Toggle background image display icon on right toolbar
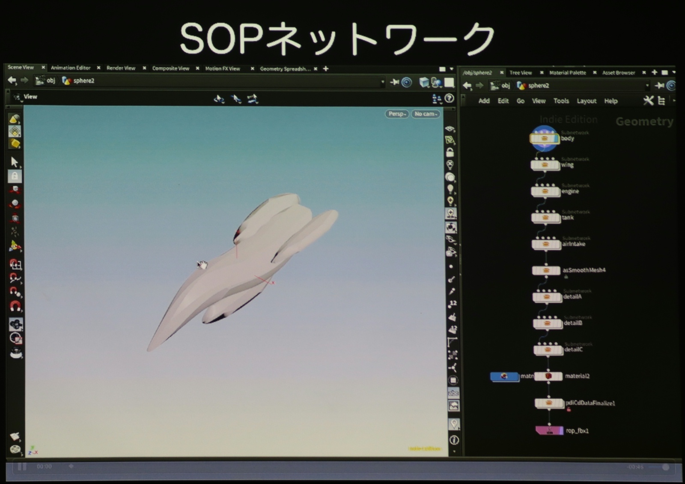This screenshot has height=484, width=685. (454, 406)
